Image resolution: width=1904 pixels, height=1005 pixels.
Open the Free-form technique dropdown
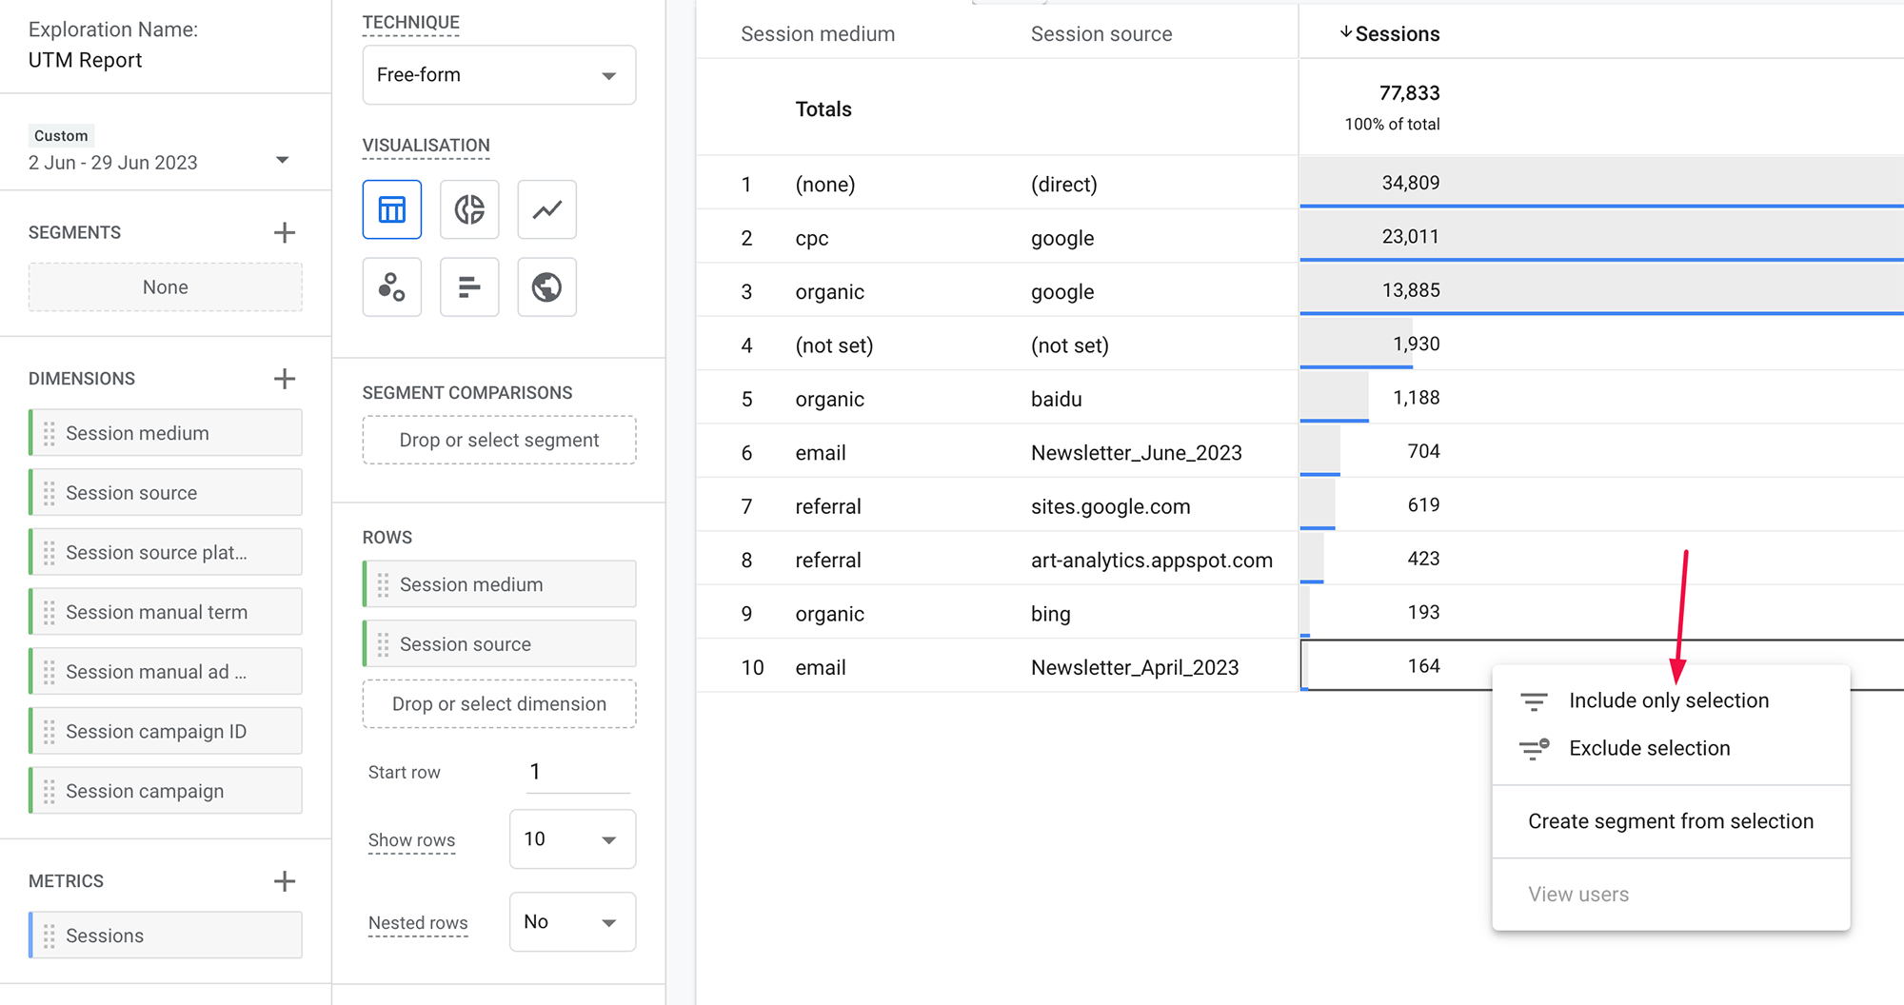tap(498, 74)
